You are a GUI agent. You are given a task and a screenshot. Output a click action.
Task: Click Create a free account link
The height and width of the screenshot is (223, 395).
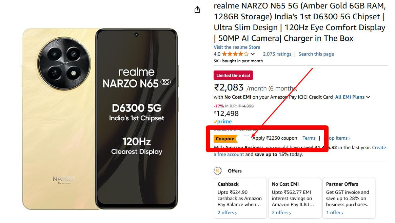point(379,147)
